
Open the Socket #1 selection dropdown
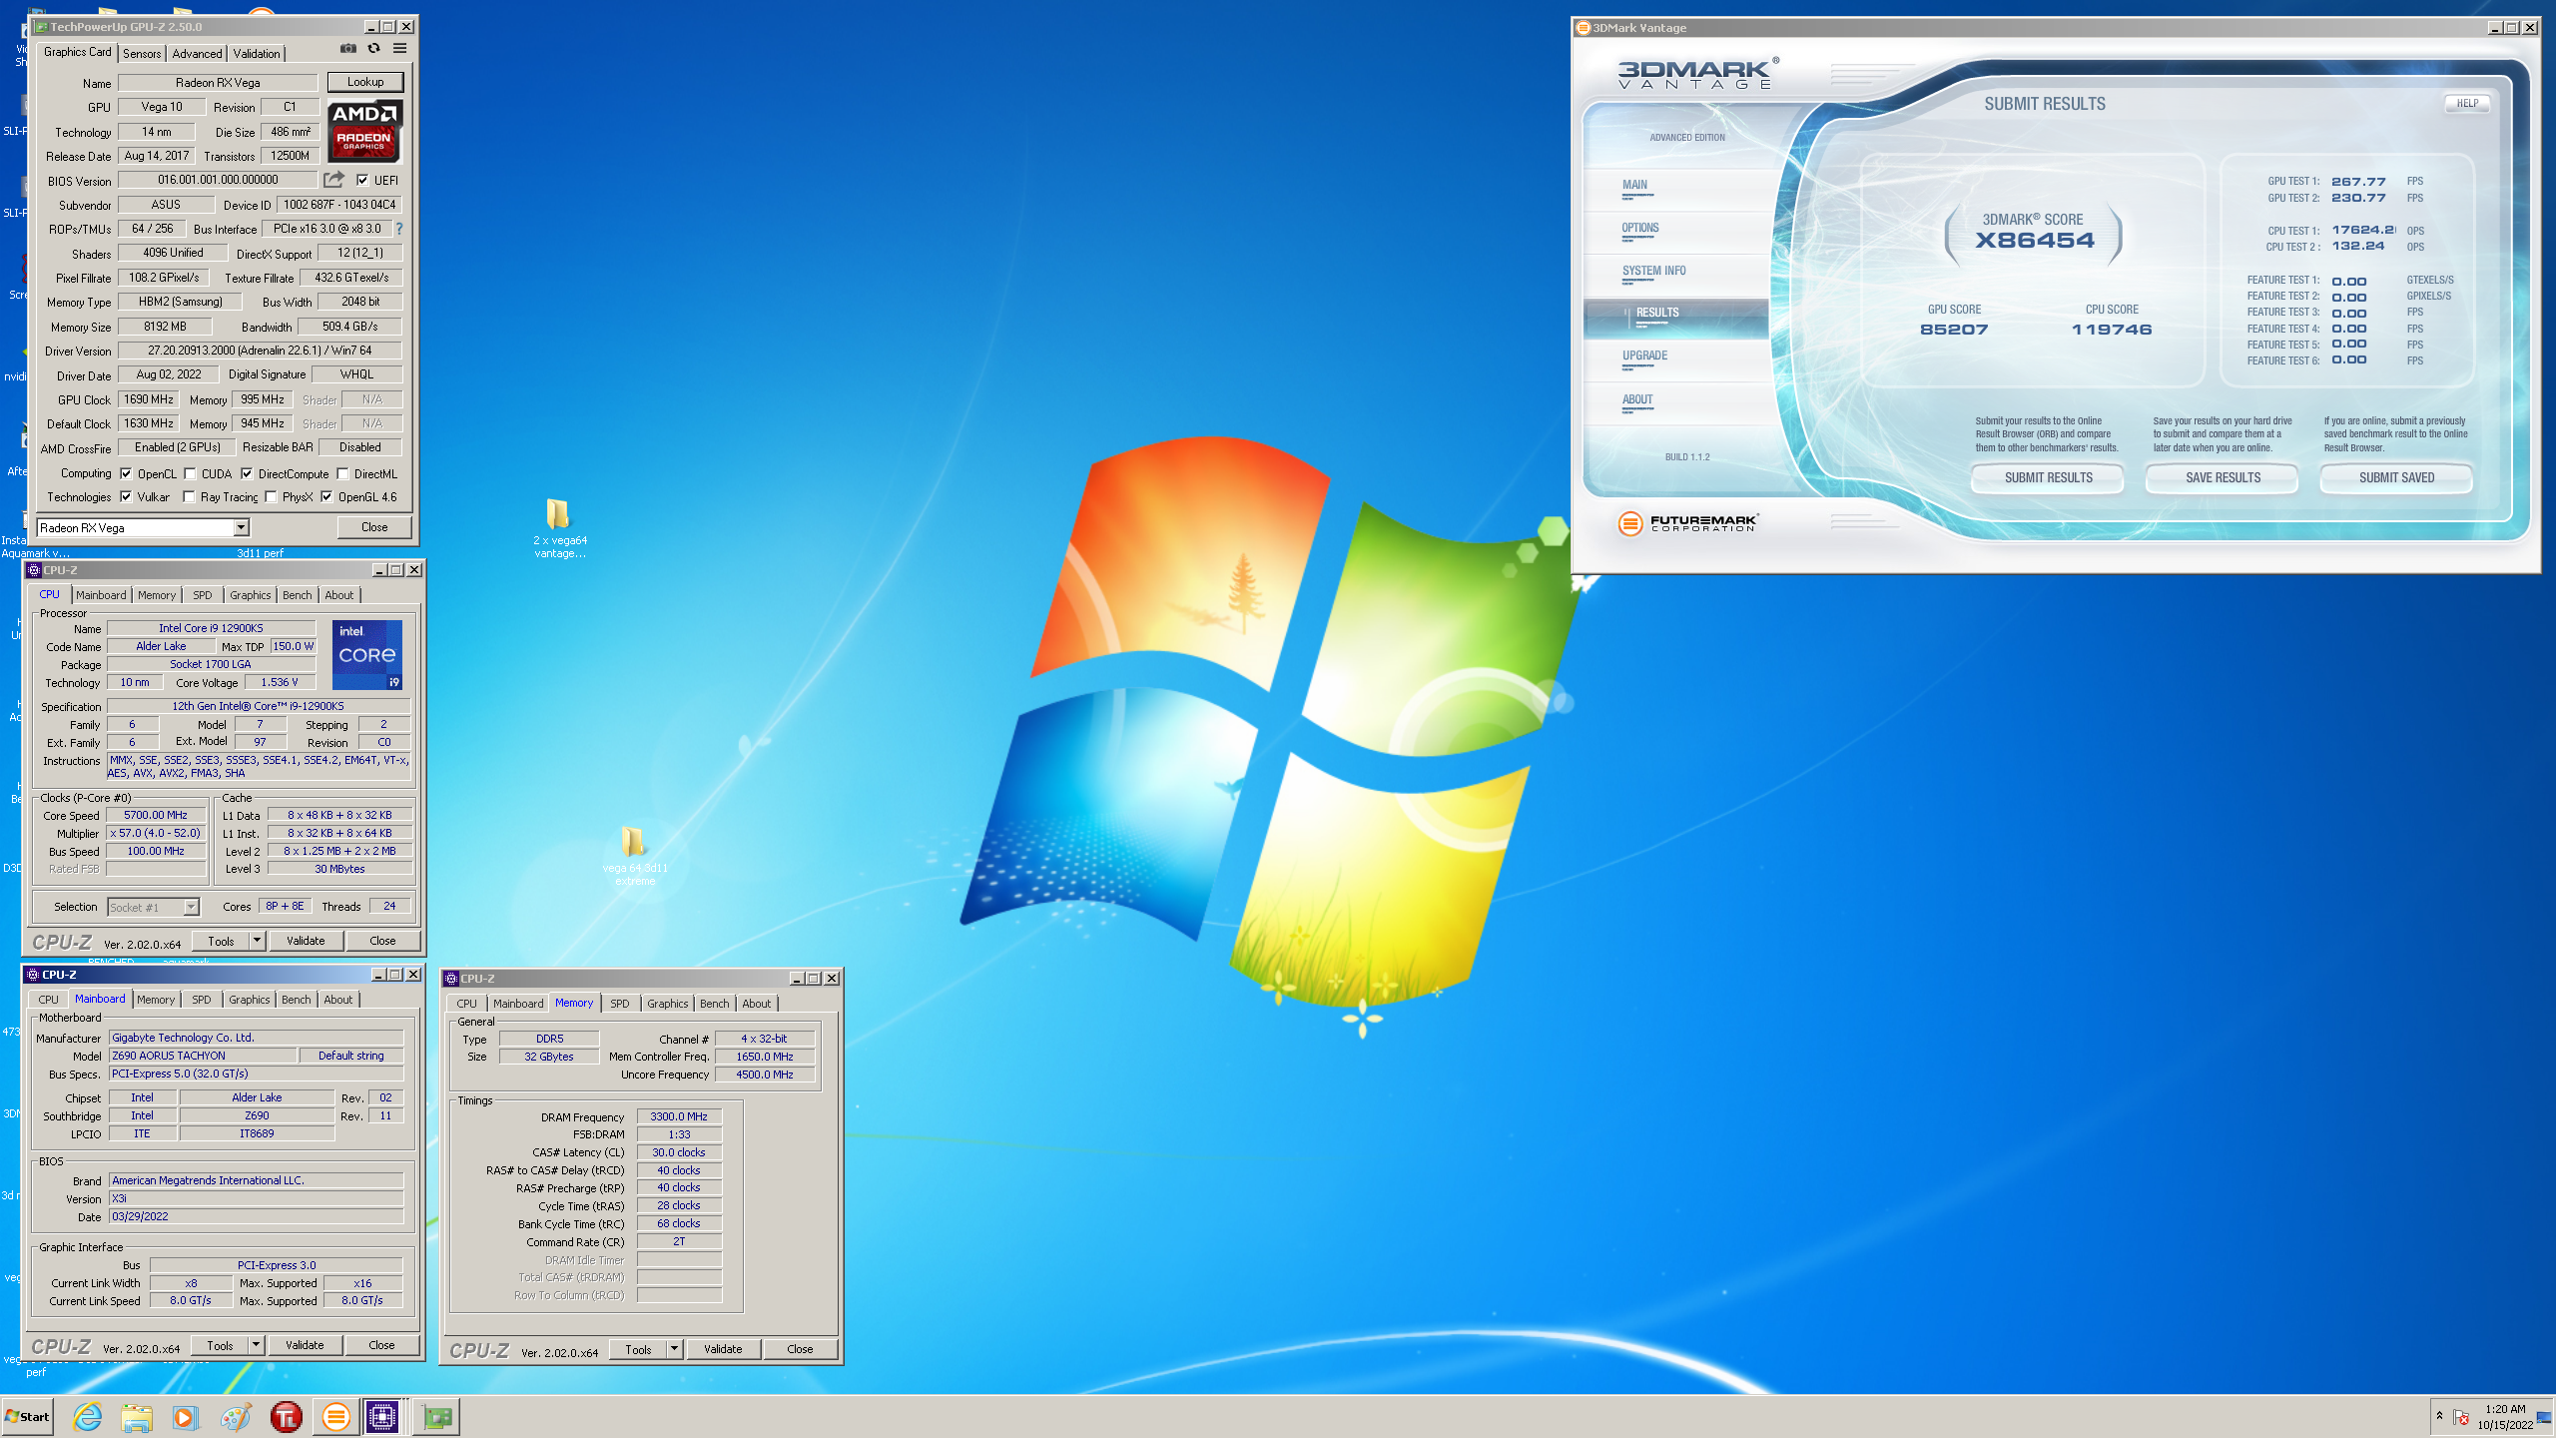click(x=191, y=908)
